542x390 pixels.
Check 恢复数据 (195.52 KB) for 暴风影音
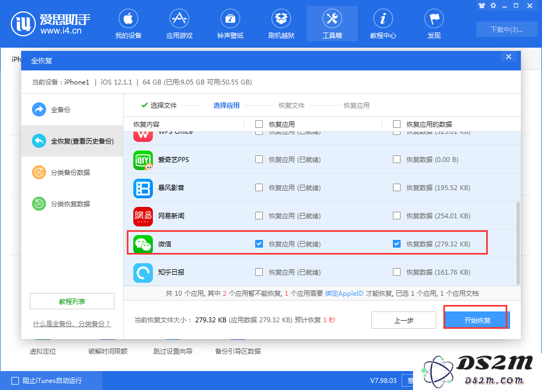(397, 187)
